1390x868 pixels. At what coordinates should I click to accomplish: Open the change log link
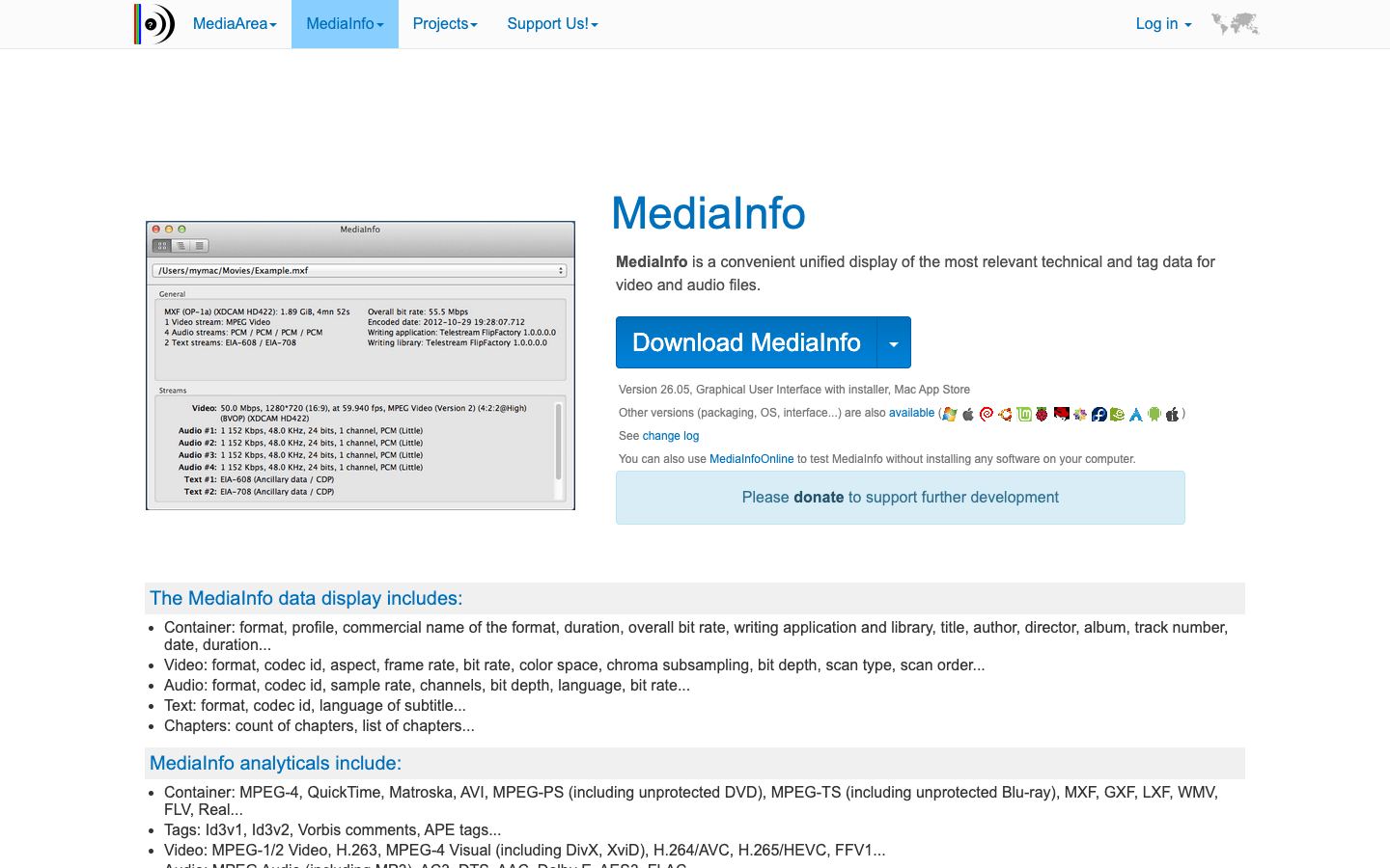pos(671,436)
